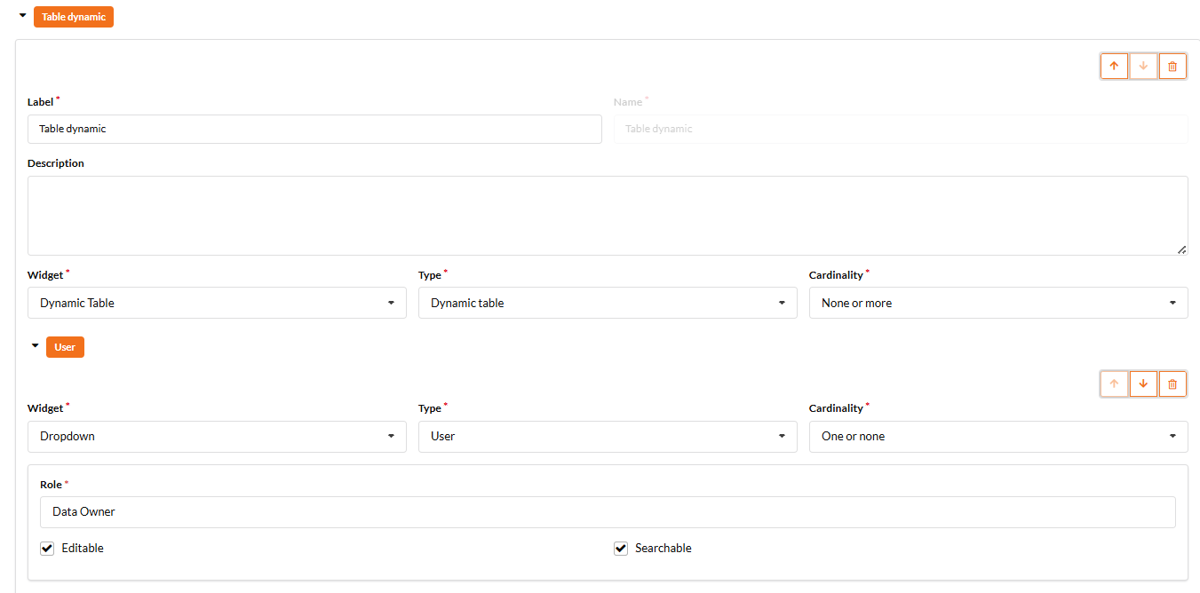Click into the Label input field
This screenshot has width=1200, height=593.
click(x=314, y=129)
